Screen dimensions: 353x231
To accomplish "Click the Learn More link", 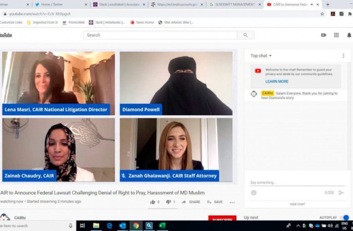I will pyautogui.click(x=277, y=81).
